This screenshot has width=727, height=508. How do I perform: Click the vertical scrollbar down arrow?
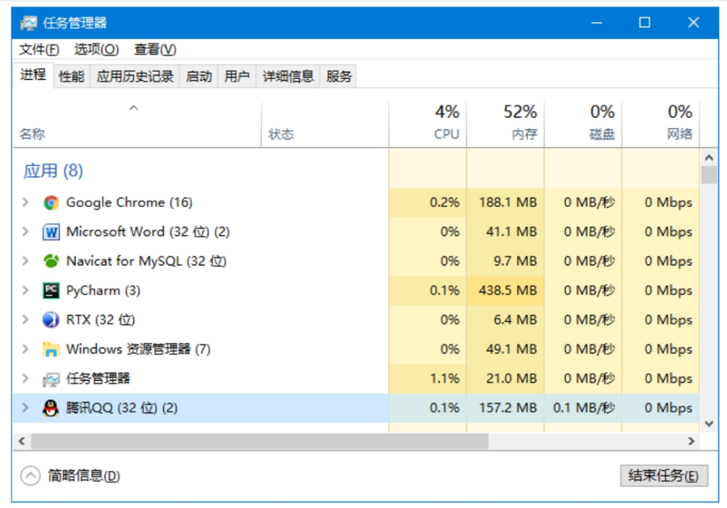coord(709,424)
